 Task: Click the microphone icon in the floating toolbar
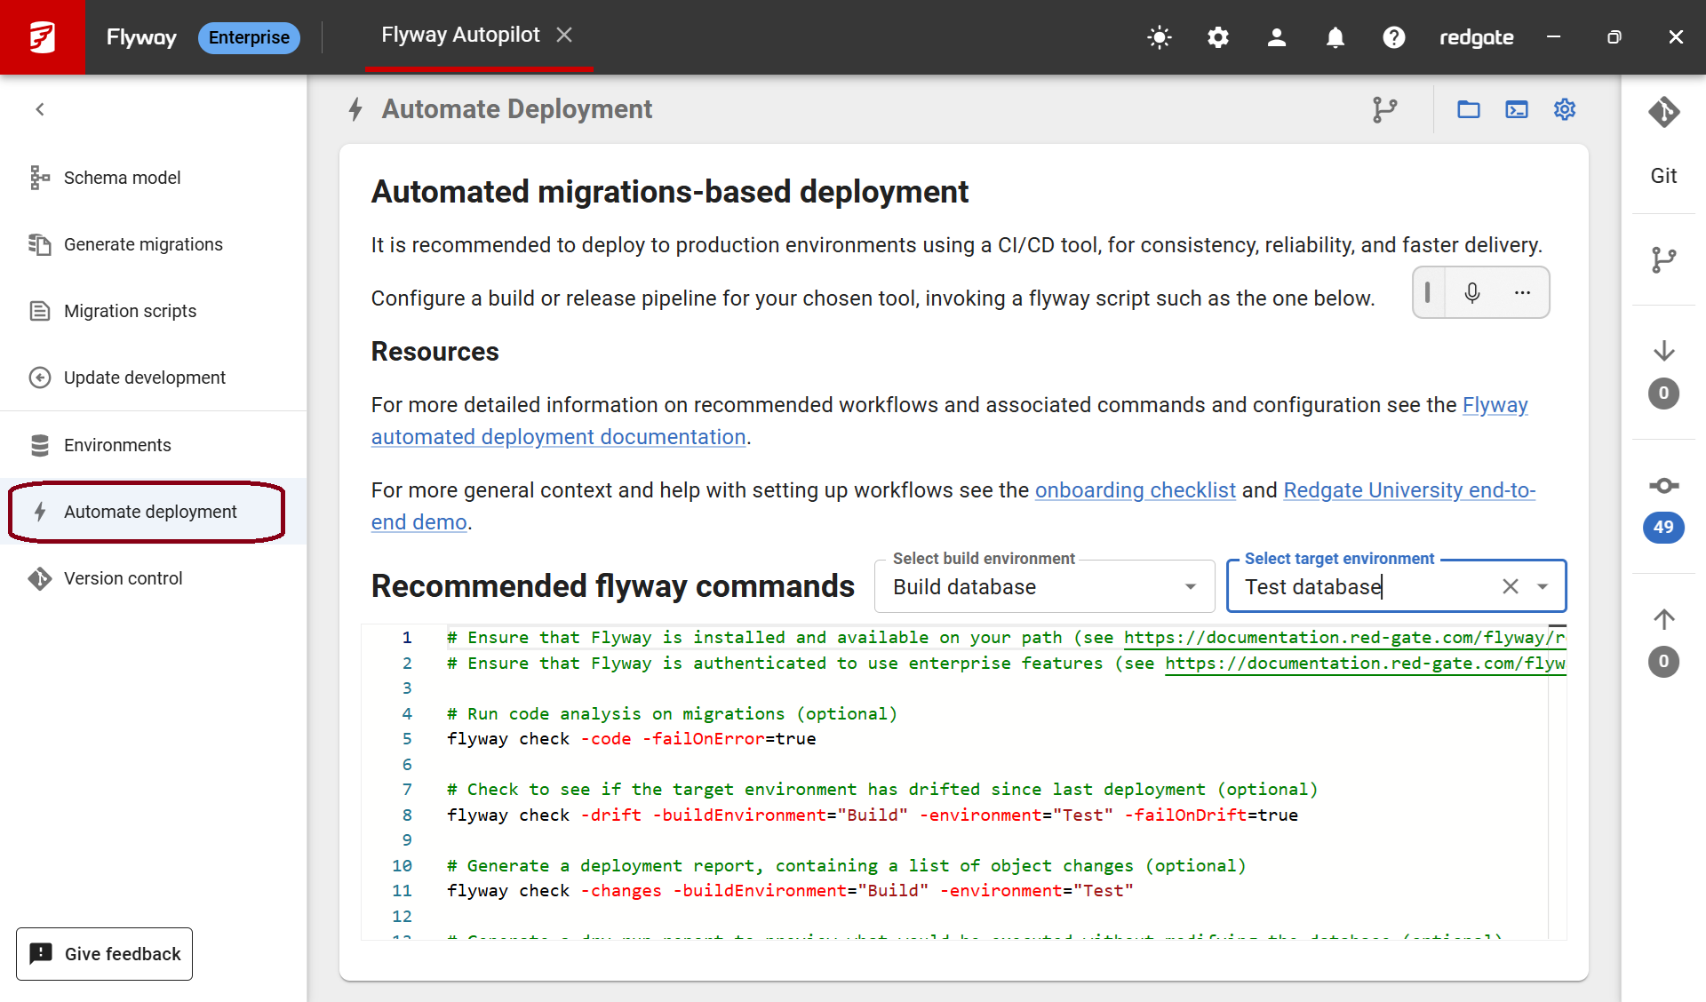point(1471,292)
